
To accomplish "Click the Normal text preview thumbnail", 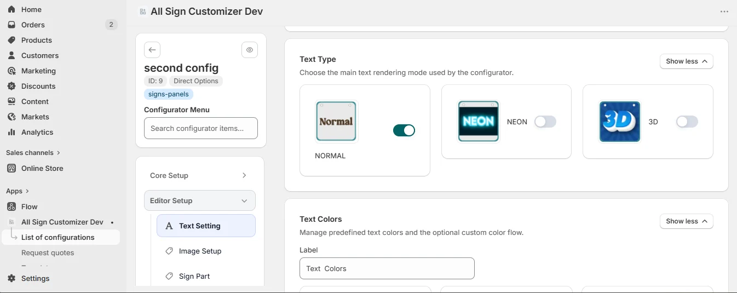I will click(336, 121).
